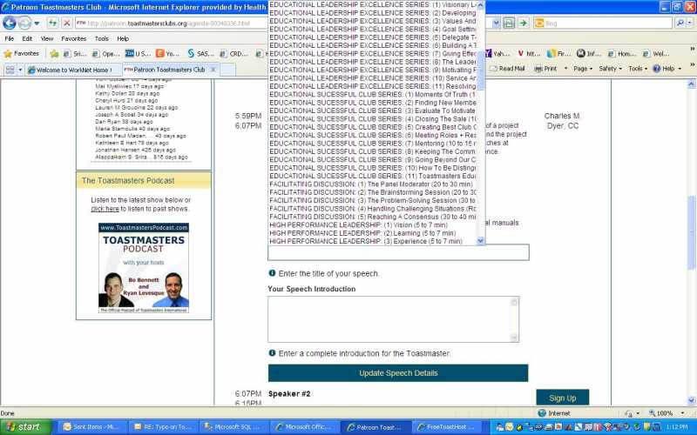
Task: Pick 'EDUCATIONAL SUCESSFUL CLUB SERIES: (7) Mentoring' option
Action: (373, 144)
